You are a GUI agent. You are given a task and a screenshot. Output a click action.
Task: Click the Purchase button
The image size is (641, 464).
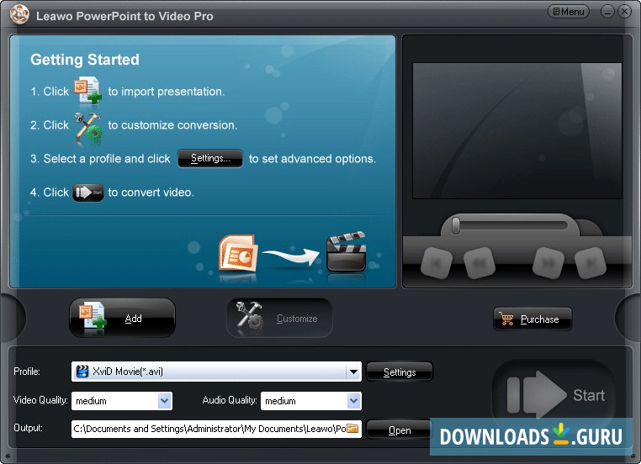click(x=532, y=319)
